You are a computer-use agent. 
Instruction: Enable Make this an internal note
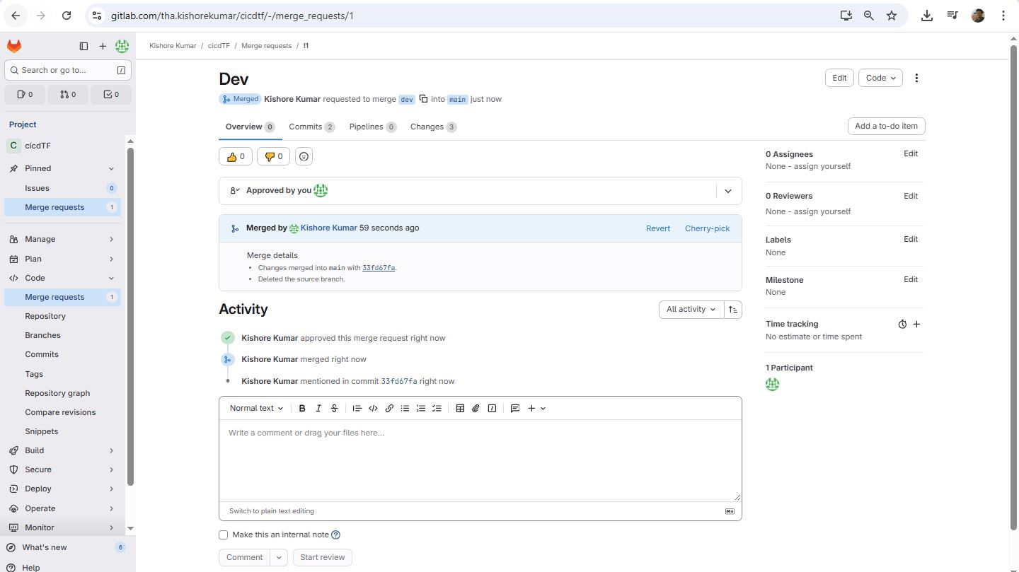[224, 535]
